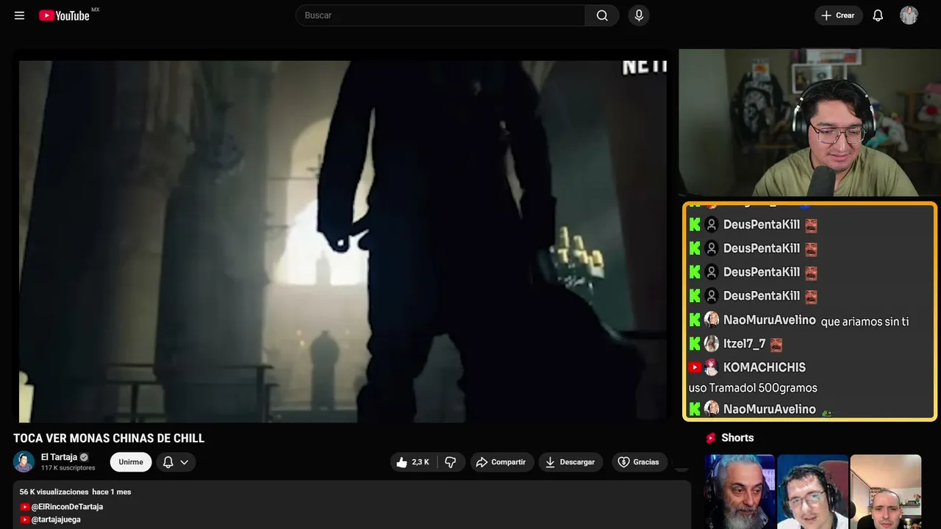Open El Tartaja's channel avatar
This screenshot has width=941, height=529.
point(24,461)
